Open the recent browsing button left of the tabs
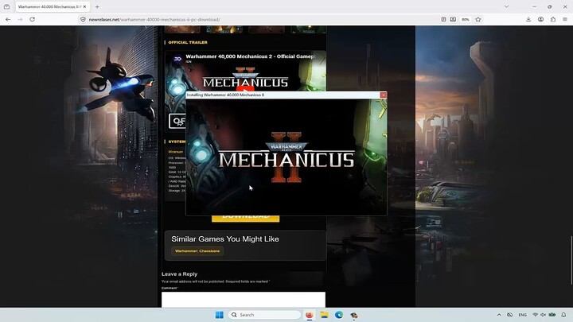The height and width of the screenshot is (322, 573). (x=6, y=6)
